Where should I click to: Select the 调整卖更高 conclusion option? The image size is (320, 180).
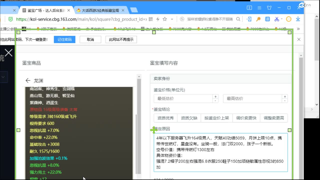274,118
